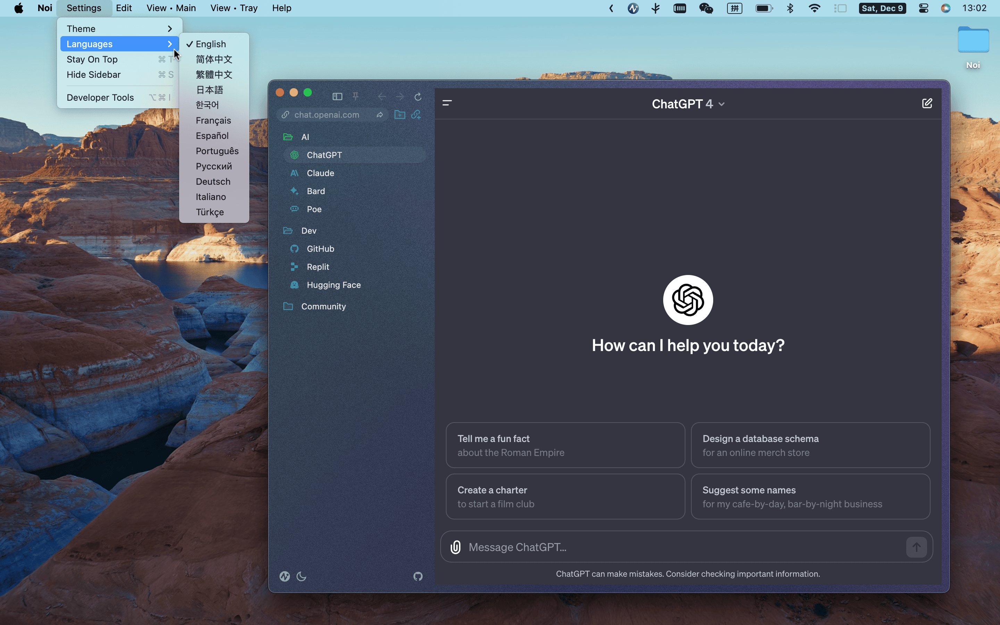This screenshot has width=1000, height=625.
Task: Click the GitHub icon at sidebar bottom
Action: coord(418,576)
